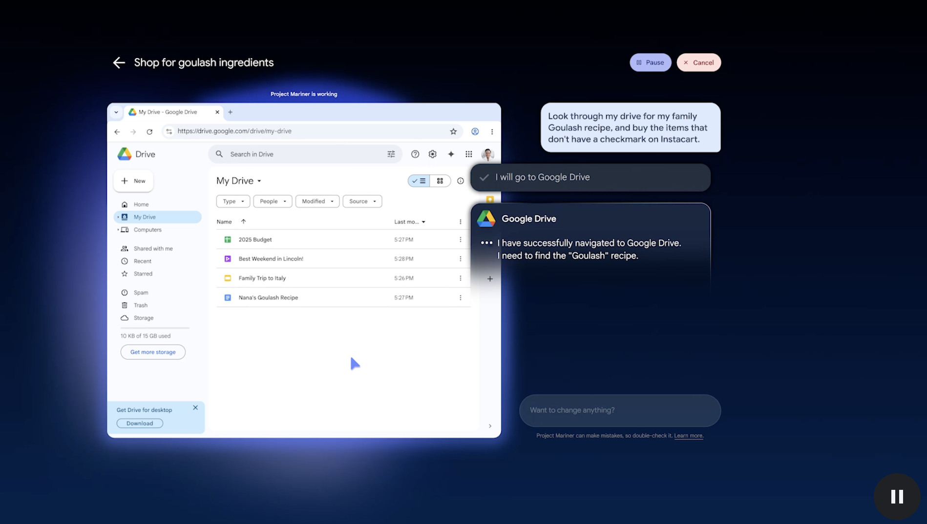The width and height of the screenshot is (927, 524).
Task: Select My Drive in the sidebar
Action: point(159,217)
